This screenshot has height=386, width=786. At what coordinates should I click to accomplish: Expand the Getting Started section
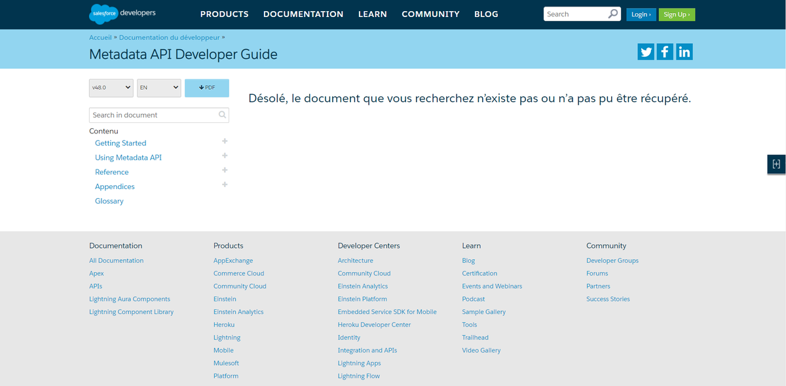pos(225,141)
